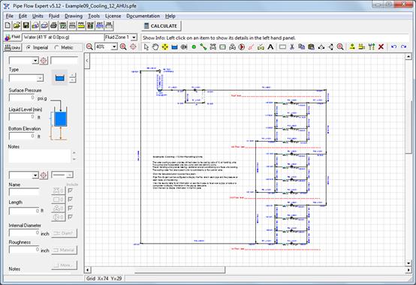Create a new file via toolbar icon
Image resolution: width=416 pixels, height=285 pixels.
click(8, 25)
